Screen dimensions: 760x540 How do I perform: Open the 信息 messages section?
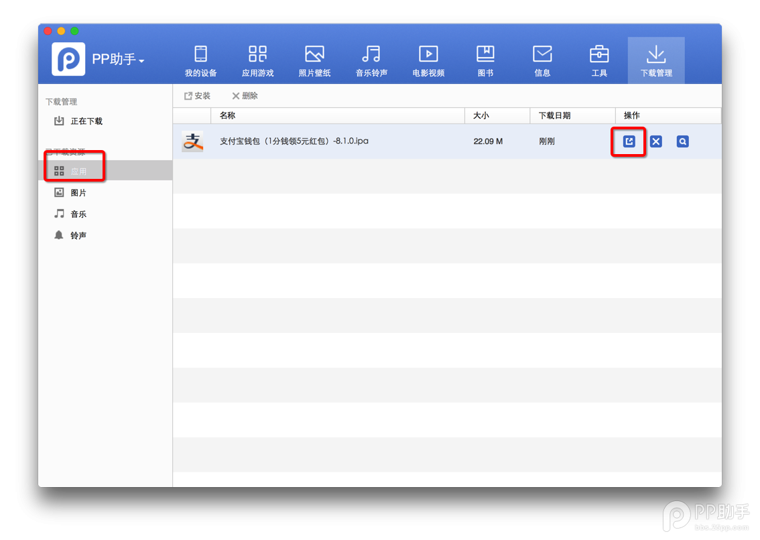click(542, 60)
